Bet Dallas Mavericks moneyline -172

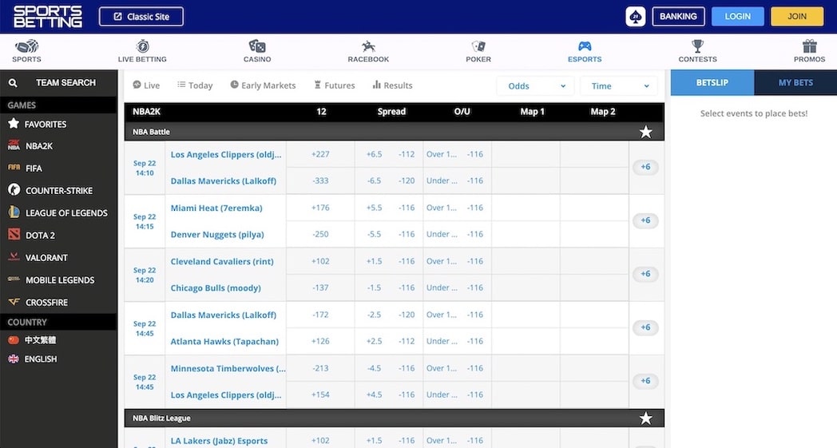coord(320,315)
